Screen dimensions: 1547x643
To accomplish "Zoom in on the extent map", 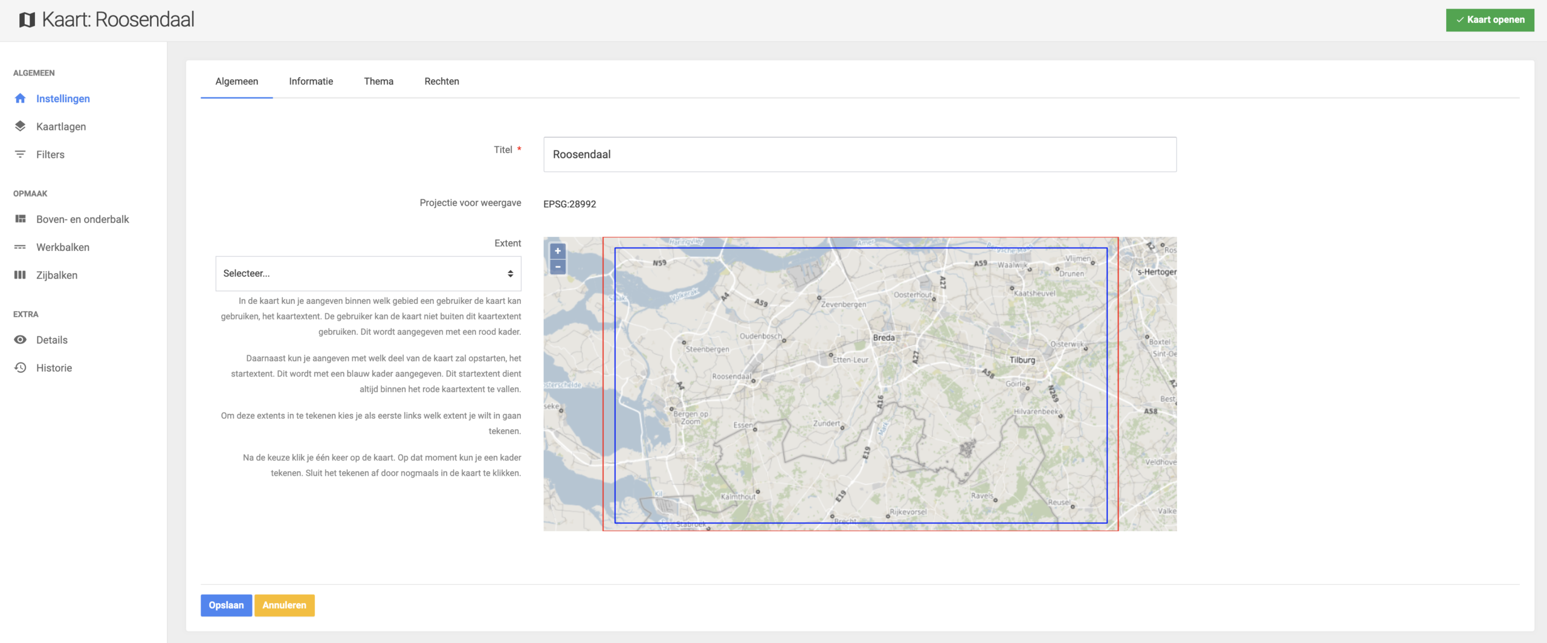I will point(558,251).
